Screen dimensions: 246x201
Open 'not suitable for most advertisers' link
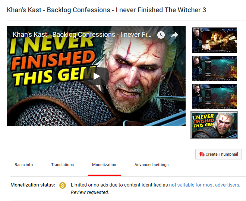point(204,185)
